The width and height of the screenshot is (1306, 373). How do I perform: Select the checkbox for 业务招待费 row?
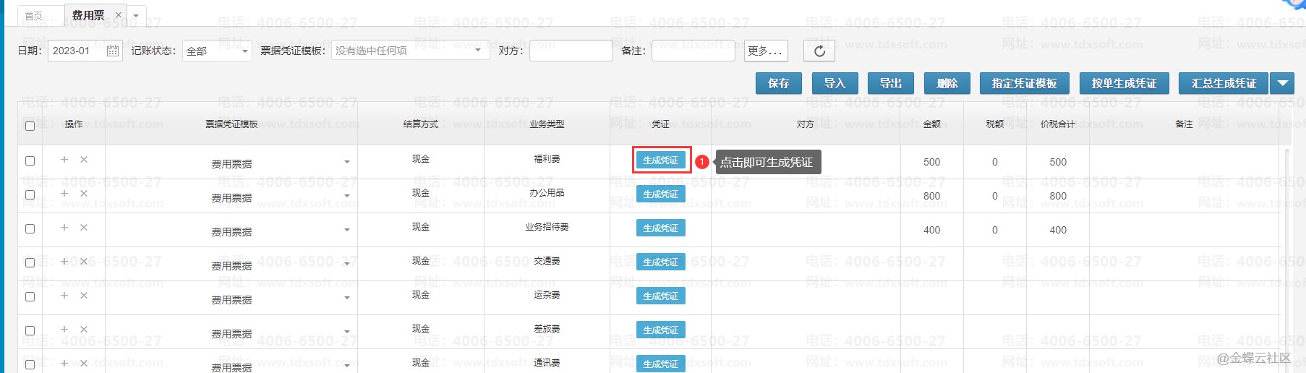tap(30, 229)
